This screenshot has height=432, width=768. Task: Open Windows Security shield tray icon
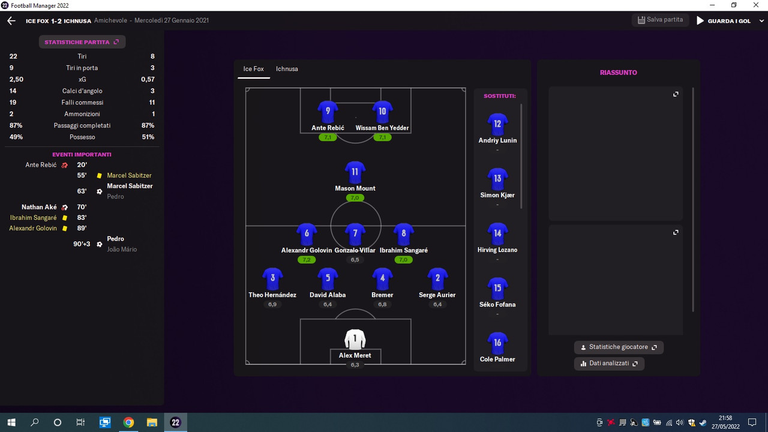(x=691, y=422)
